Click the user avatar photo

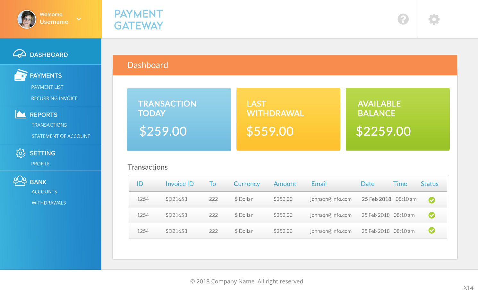(x=27, y=19)
